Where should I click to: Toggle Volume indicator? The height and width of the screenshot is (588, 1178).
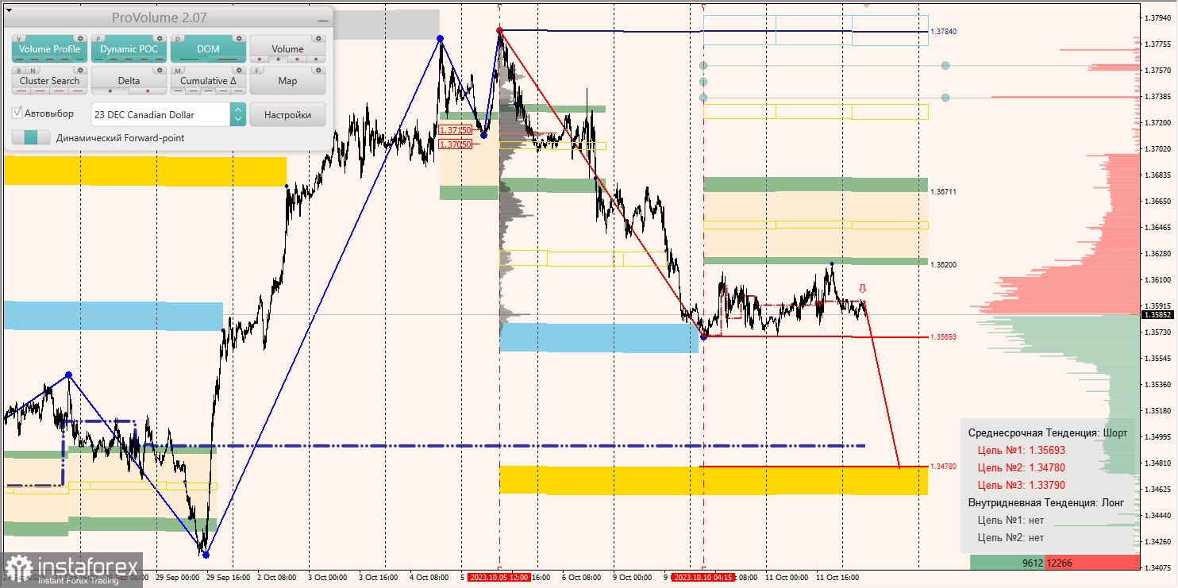pyautogui.click(x=287, y=49)
